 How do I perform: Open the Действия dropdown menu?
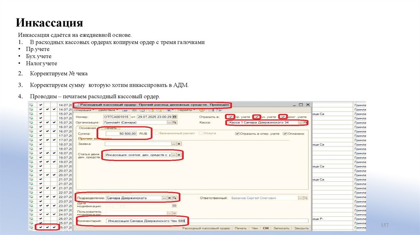(108, 110)
